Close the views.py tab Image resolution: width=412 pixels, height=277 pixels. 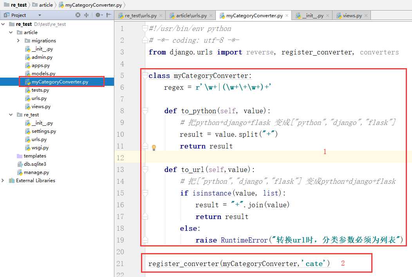coord(366,16)
